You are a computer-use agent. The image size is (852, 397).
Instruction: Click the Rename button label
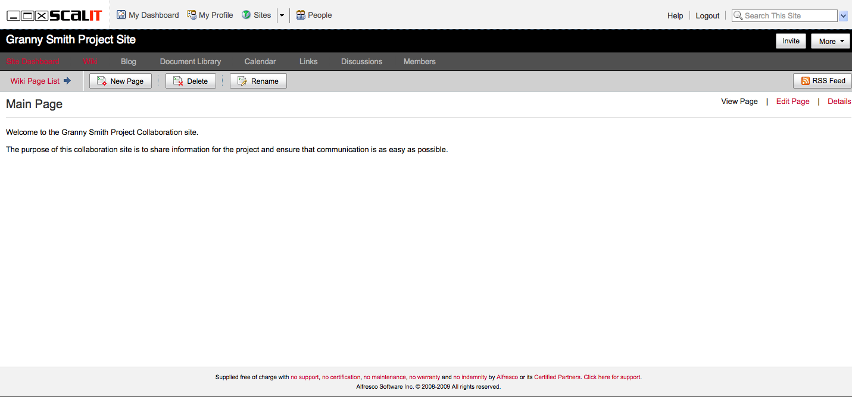tap(265, 81)
